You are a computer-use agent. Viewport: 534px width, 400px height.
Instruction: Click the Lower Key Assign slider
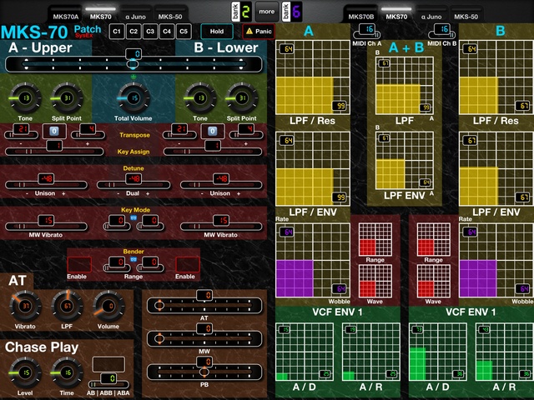click(x=213, y=151)
